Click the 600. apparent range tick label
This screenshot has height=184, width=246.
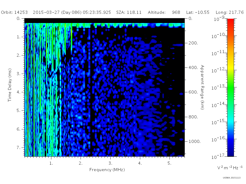click(x=193, y=92)
